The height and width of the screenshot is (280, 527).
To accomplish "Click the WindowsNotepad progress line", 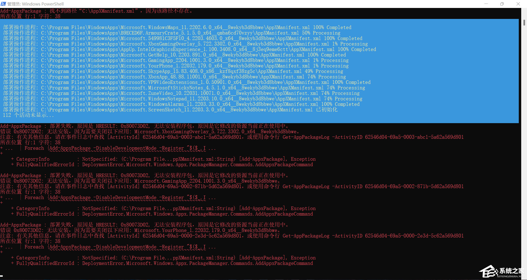I will click(183, 99).
